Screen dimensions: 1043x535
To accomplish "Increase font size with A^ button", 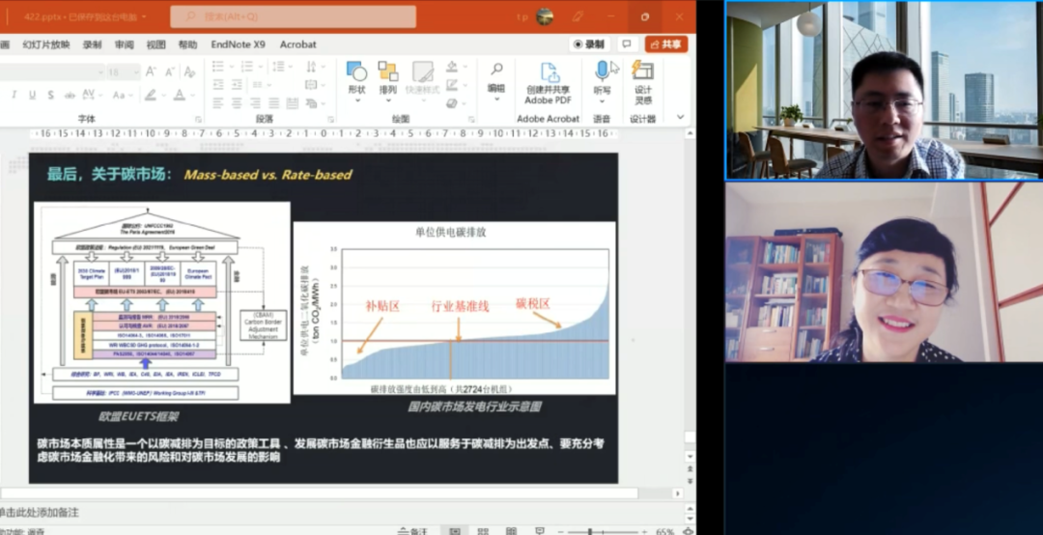I will (151, 71).
